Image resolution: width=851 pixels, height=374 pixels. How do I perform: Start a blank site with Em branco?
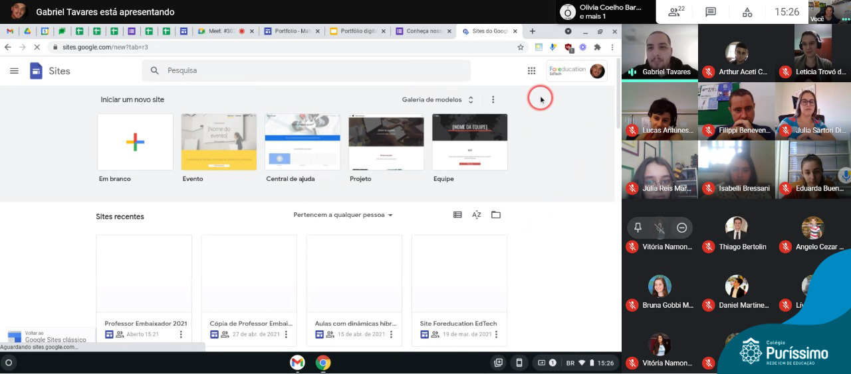pos(135,142)
